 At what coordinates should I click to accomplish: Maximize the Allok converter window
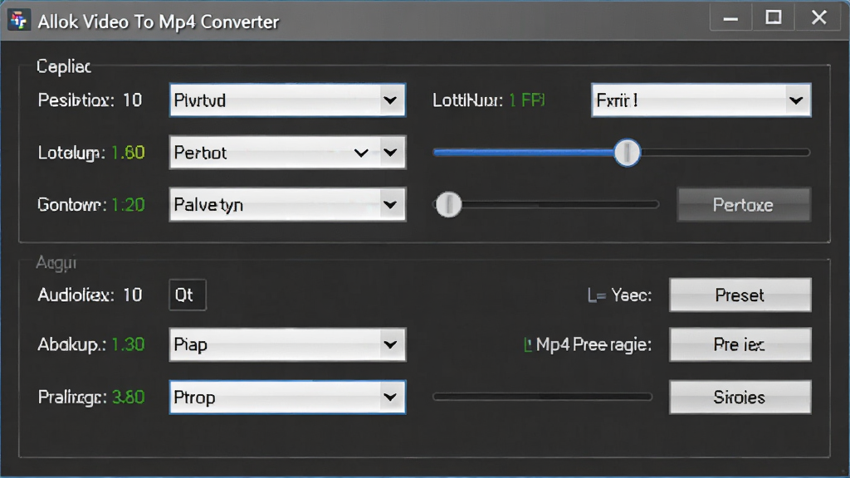[x=774, y=18]
